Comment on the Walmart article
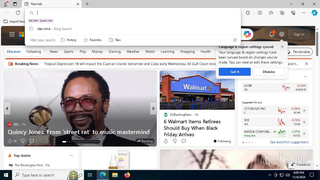 (184, 141)
